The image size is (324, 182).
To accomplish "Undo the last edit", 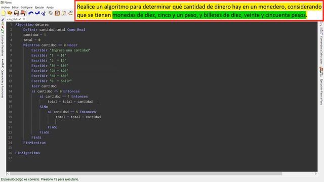I will point(31,13).
